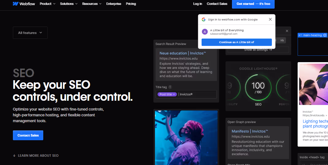This screenshot has width=328, height=165.
Task: Click Continue as A Little bit of
Action: coord(237,42)
